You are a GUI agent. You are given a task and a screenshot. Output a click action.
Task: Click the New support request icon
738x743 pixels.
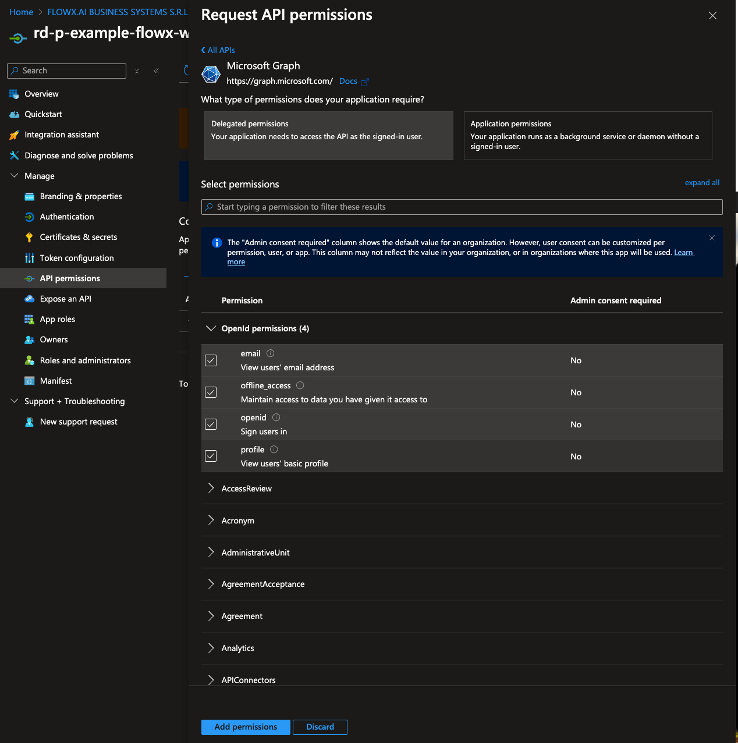29,422
